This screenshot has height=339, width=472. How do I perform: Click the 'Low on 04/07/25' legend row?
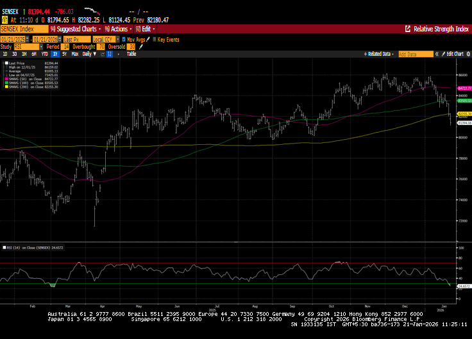31,75
